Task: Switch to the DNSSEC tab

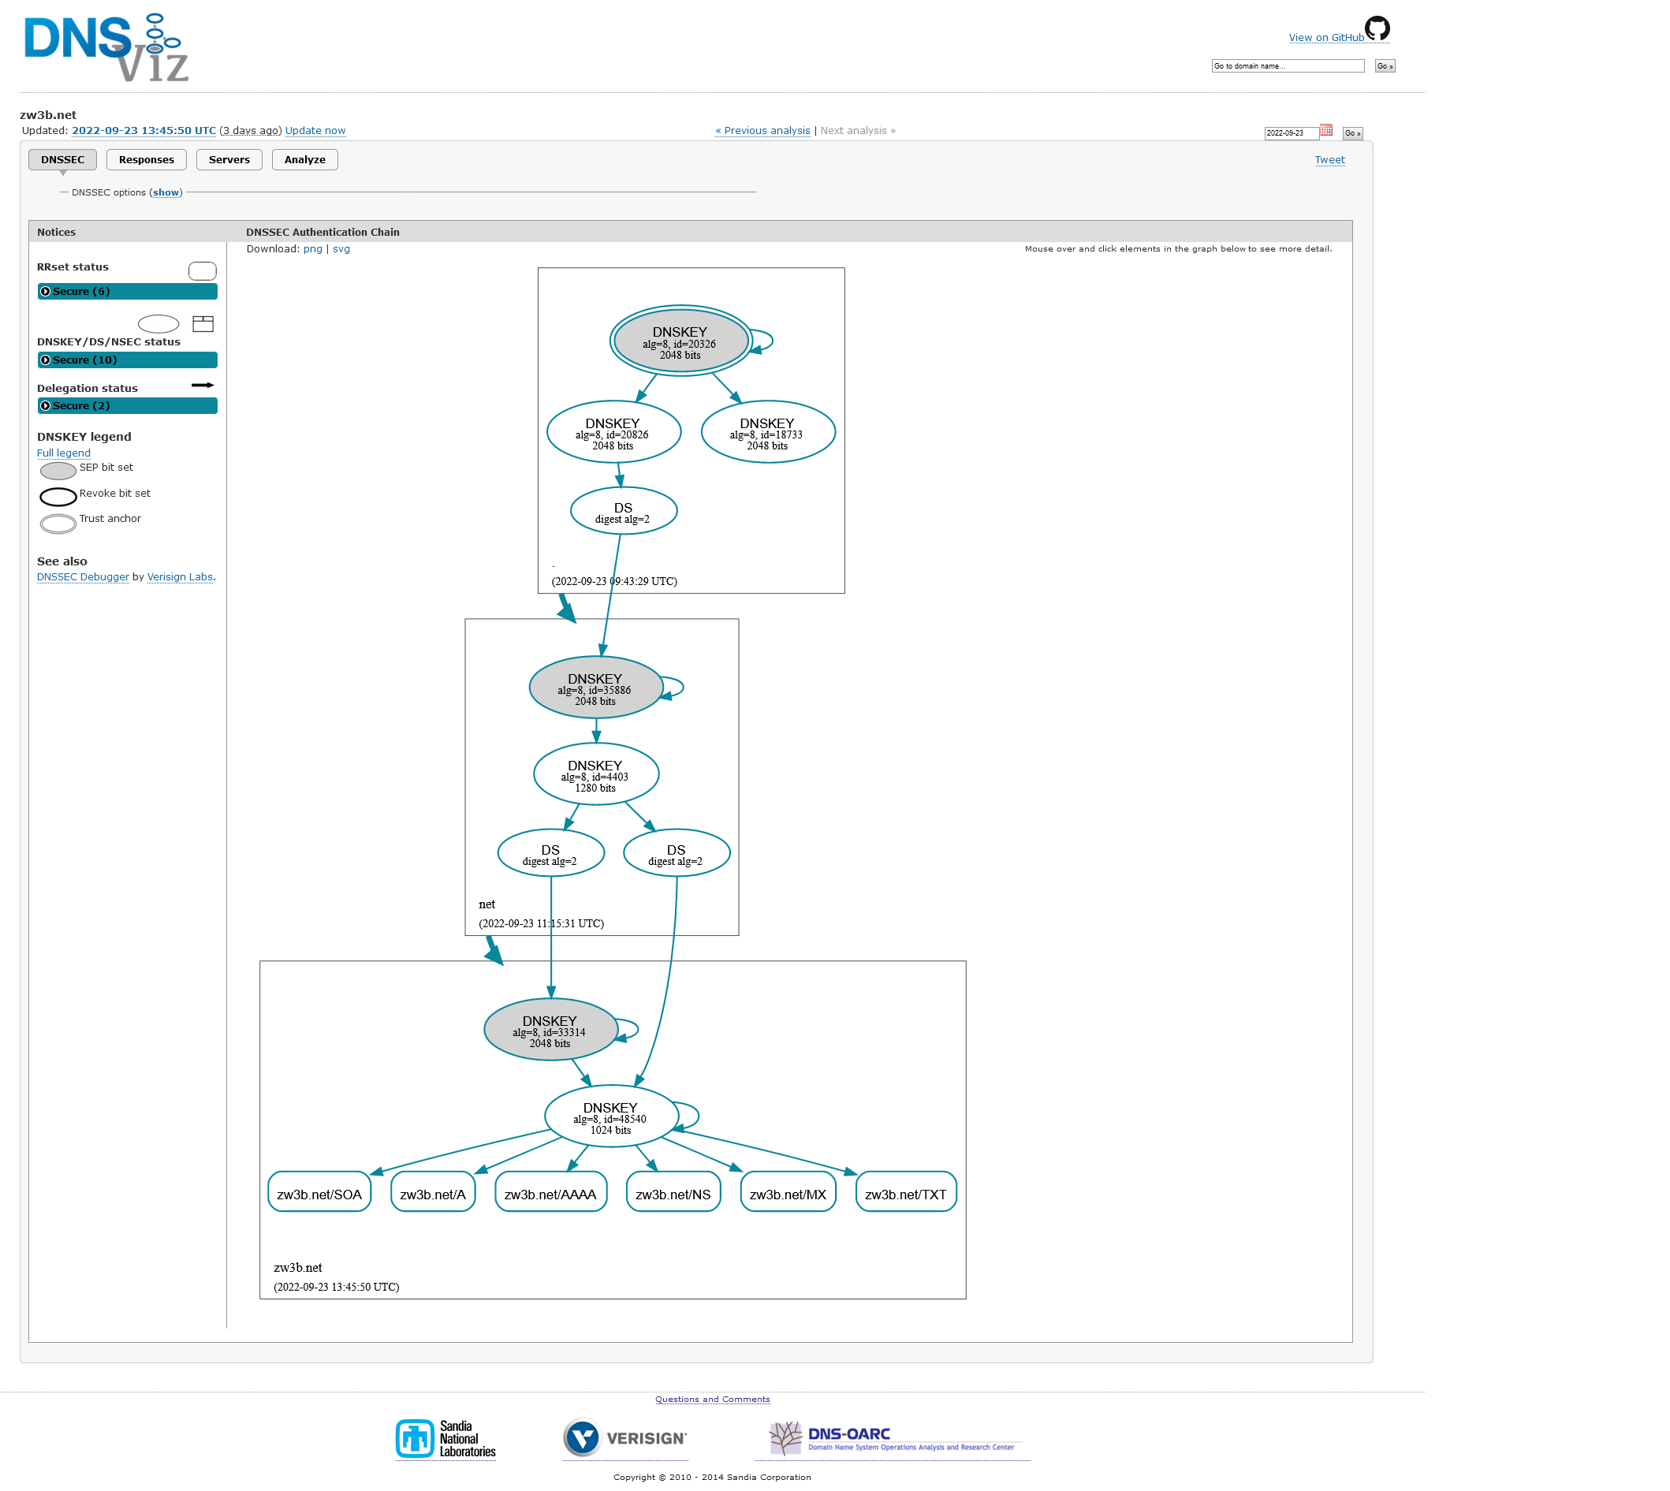Action: tap(63, 160)
